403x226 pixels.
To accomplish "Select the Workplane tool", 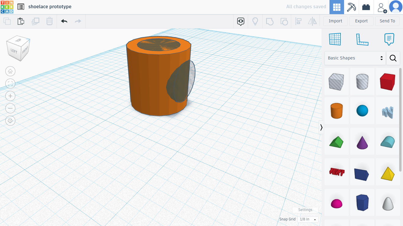I will 335,39.
